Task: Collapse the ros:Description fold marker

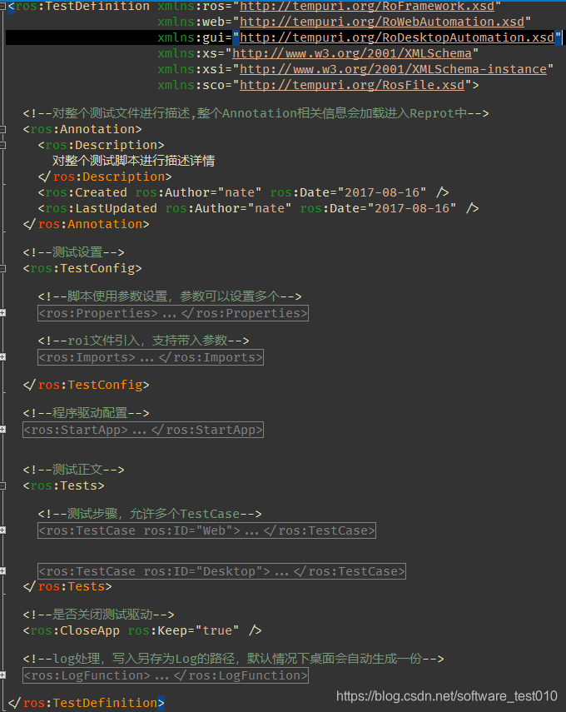Action: tap(2, 145)
